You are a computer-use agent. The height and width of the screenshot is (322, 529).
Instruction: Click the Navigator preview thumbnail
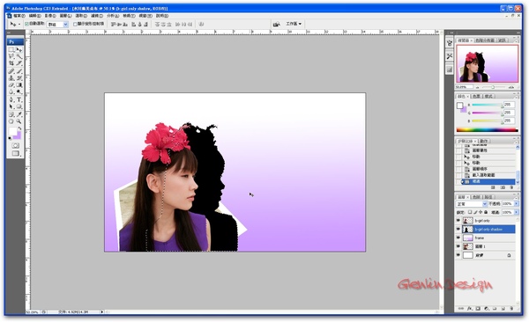(487, 63)
